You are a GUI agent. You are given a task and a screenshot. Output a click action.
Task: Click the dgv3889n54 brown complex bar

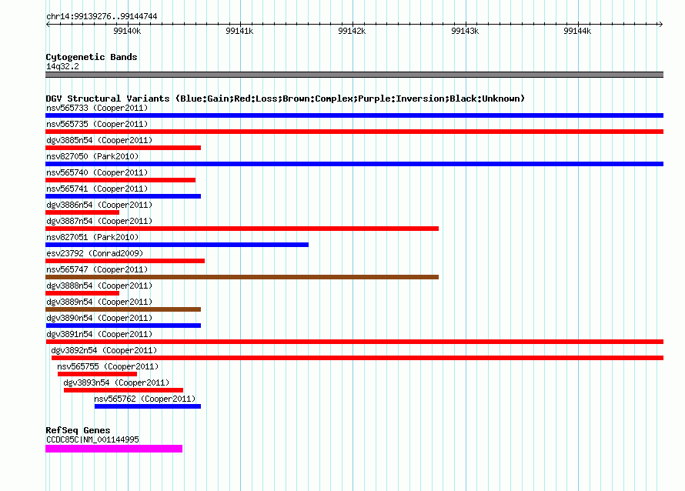[x=123, y=309]
